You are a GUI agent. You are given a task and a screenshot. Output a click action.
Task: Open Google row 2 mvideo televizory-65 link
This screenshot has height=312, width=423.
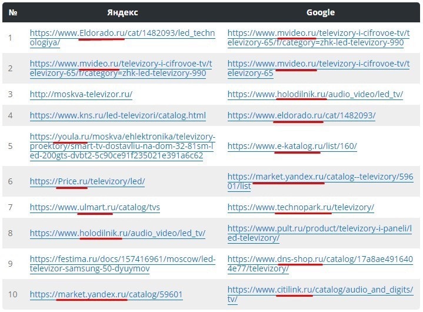(x=318, y=68)
